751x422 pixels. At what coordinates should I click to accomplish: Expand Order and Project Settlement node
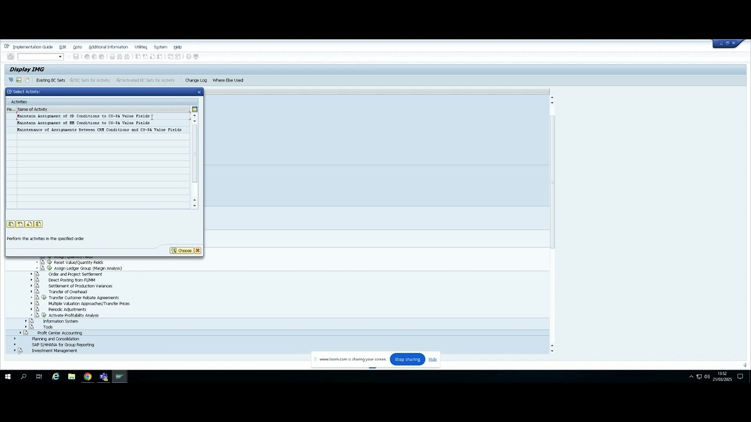click(x=32, y=274)
